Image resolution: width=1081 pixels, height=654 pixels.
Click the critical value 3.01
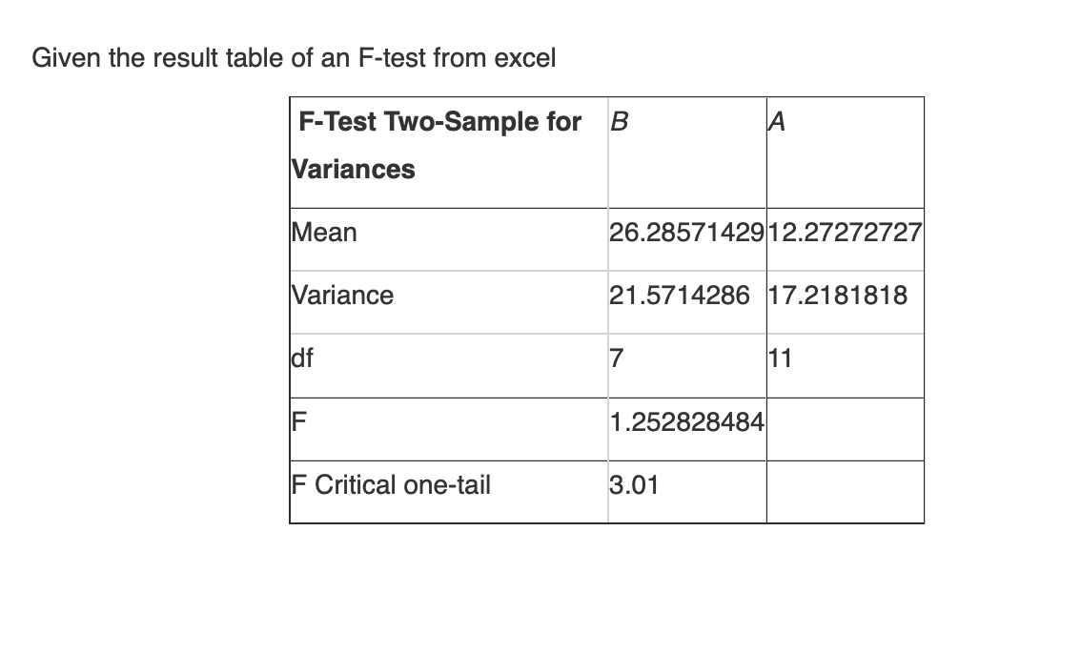point(634,484)
